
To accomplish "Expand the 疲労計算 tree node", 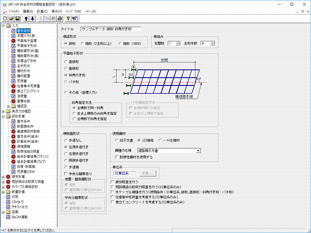I will tap(3, 177).
